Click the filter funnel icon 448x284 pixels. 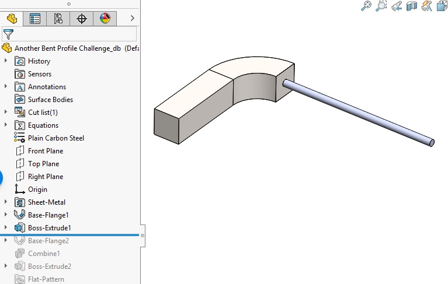[x=8, y=34]
